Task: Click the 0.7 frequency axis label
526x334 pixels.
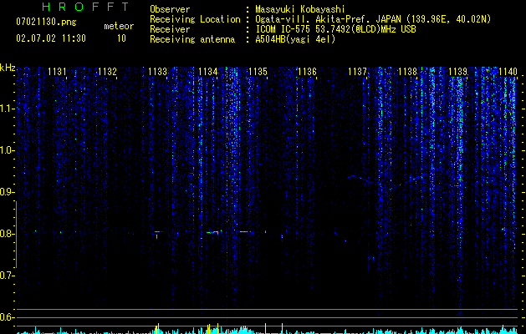Action: click(7, 276)
